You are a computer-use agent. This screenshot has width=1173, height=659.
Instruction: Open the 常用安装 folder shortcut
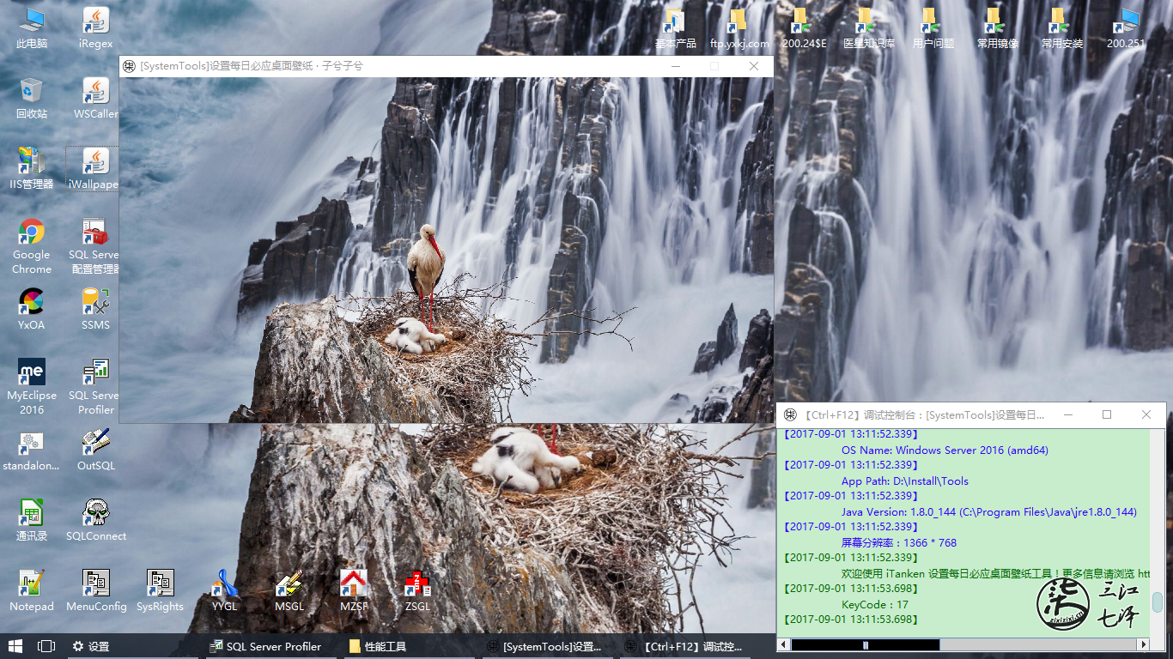tap(1062, 28)
